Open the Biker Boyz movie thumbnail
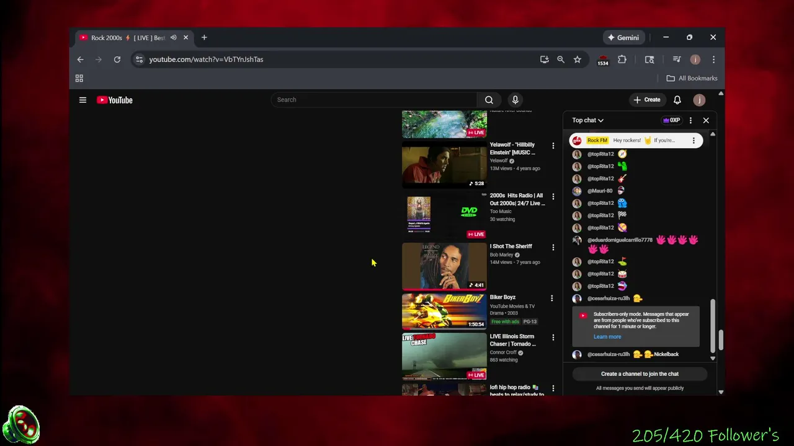 pos(444,311)
